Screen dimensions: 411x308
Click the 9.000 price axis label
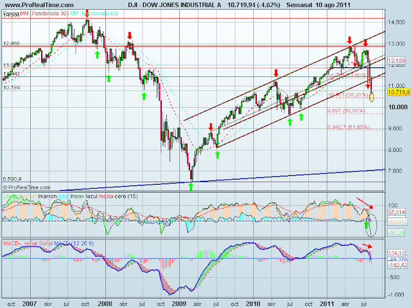click(x=396, y=128)
